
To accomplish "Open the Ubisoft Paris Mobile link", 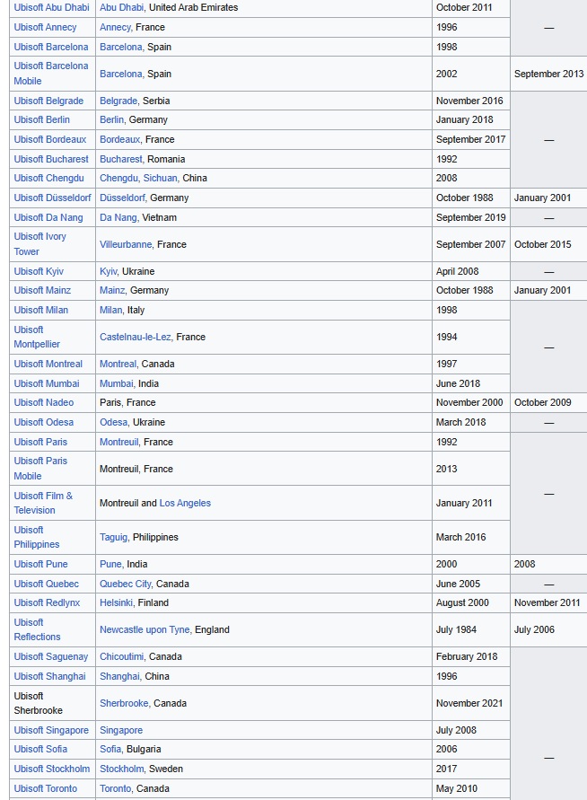I will (x=40, y=469).
